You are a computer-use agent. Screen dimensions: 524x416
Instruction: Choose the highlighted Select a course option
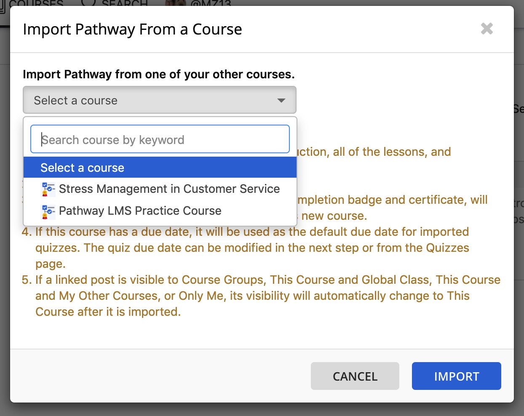160,168
